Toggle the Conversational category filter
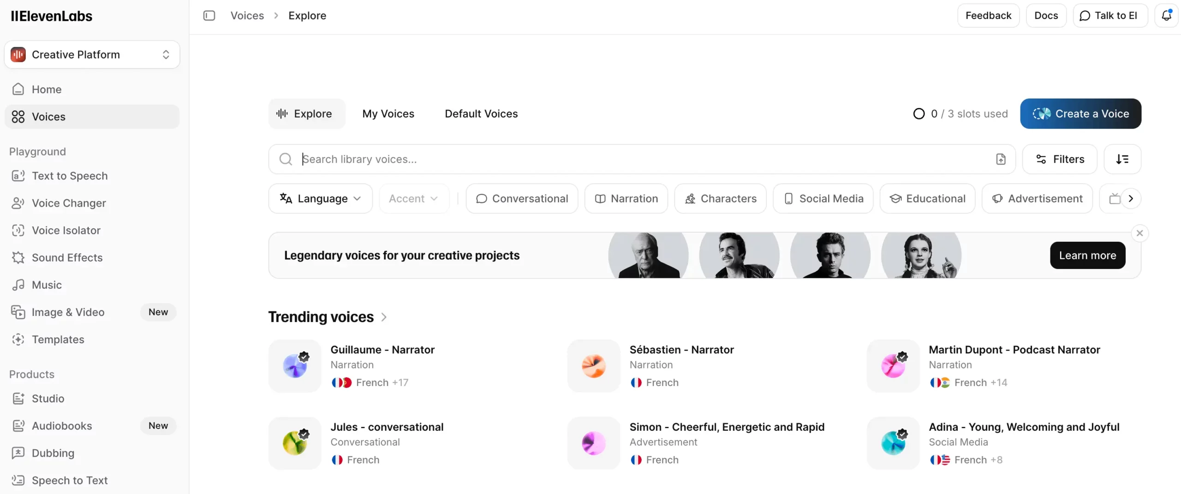This screenshot has width=1181, height=494. pyautogui.click(x=522, y=198)
